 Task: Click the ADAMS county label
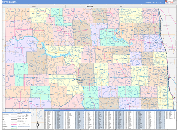point(42,105)
